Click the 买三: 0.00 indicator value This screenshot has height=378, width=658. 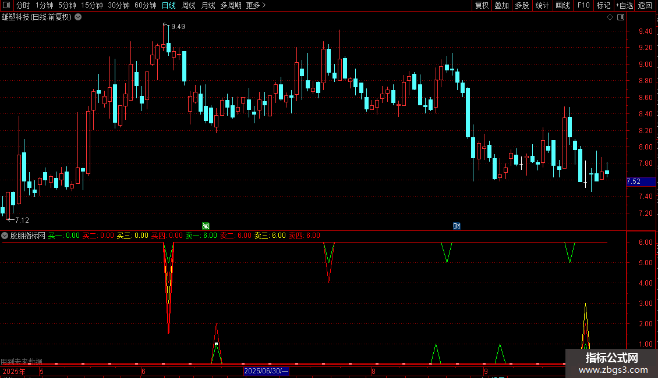pos(133,236)
